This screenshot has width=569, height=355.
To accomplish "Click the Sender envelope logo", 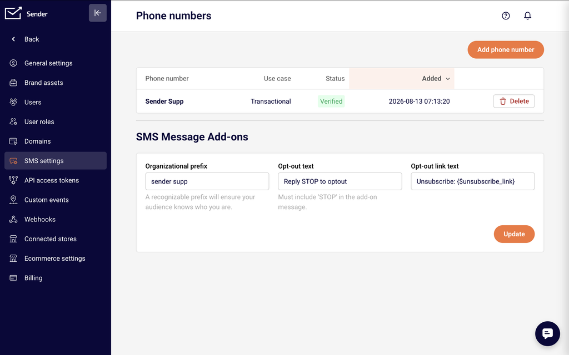I will click(x=13, y=13).
